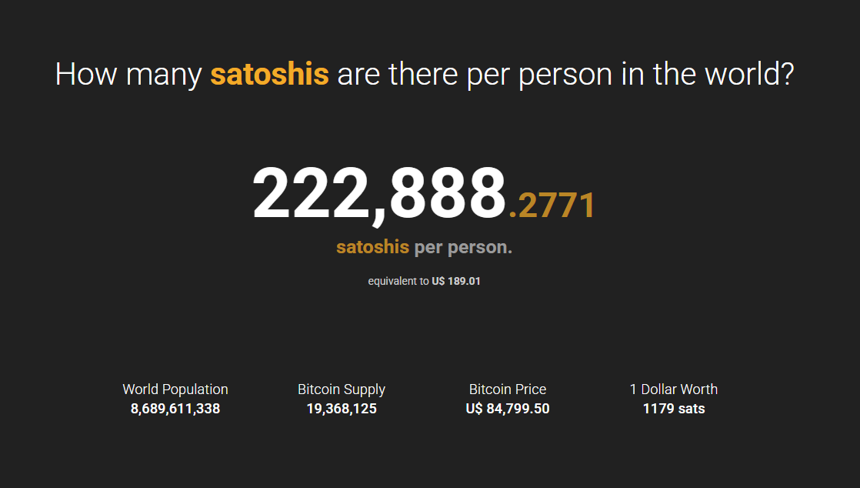
Task: Click "are there" in the headline
Action: coord(397,74)
